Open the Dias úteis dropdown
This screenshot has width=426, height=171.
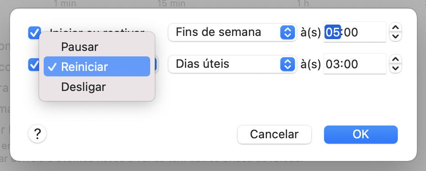[x=232, y=64]
